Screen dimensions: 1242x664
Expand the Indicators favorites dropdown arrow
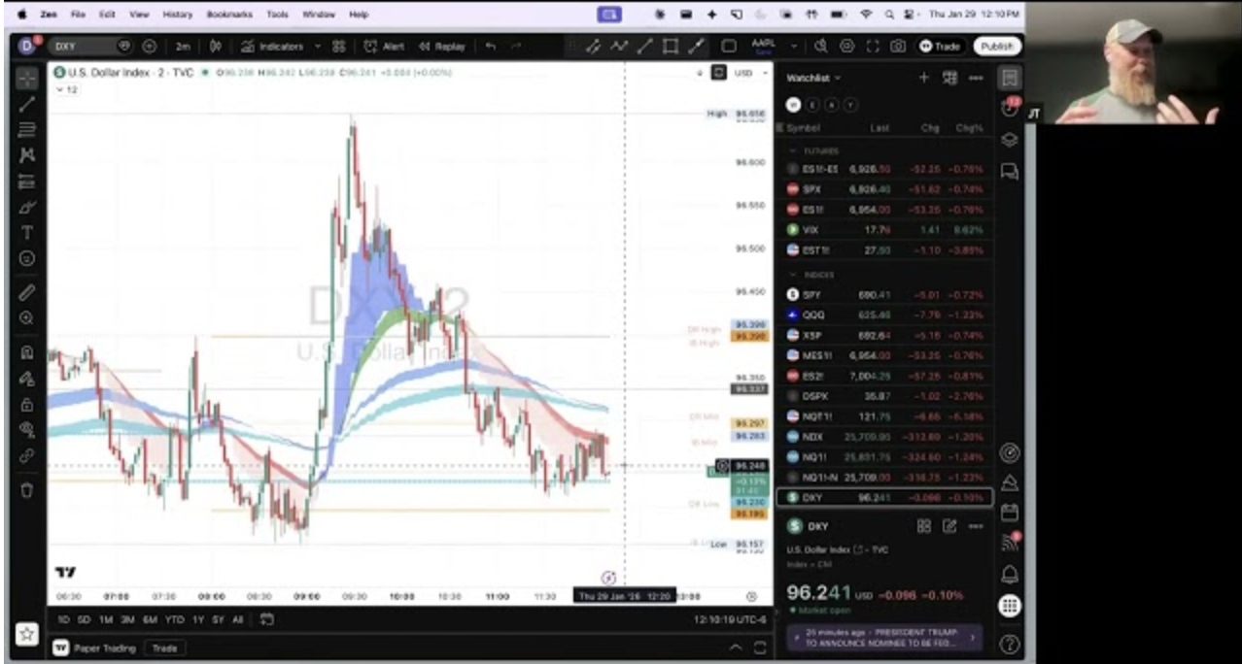point(317,46)
